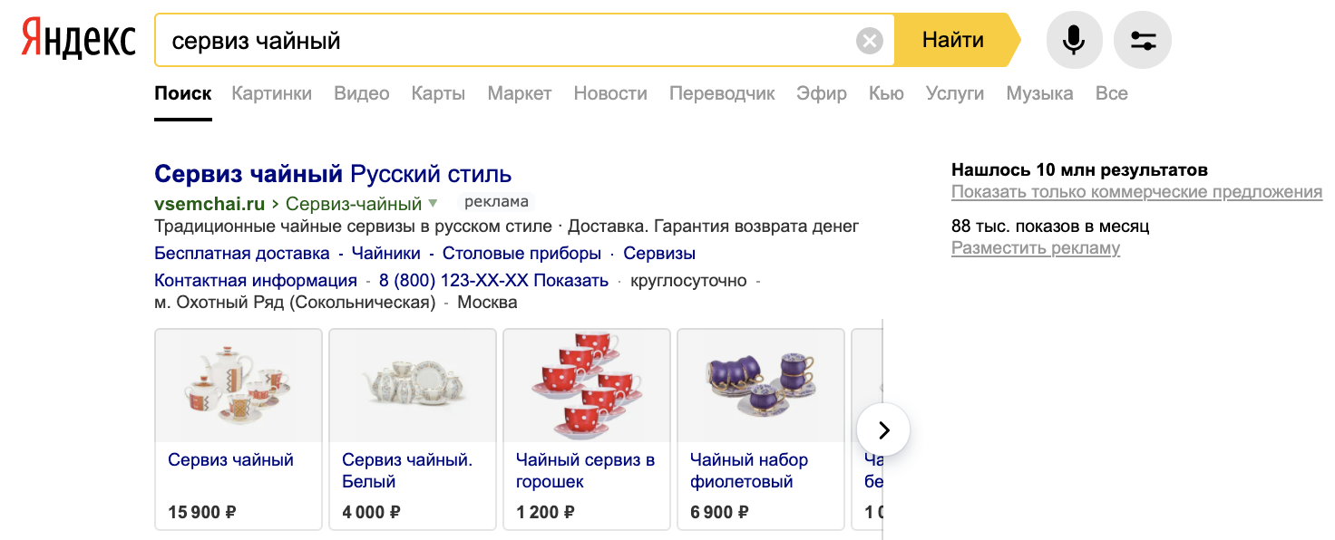Screen dimensions: 1335x540
Task: Expand the vsemchai.ru ad dropdown arrow
Action: 433,203
